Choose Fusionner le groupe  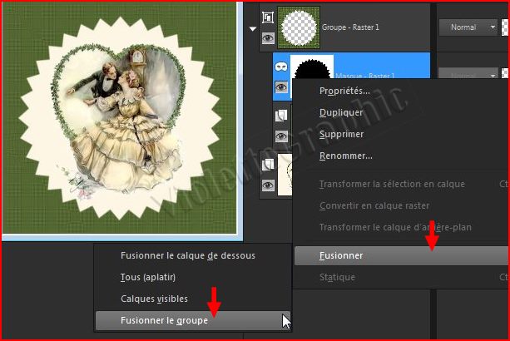click(x=164, y=319)
